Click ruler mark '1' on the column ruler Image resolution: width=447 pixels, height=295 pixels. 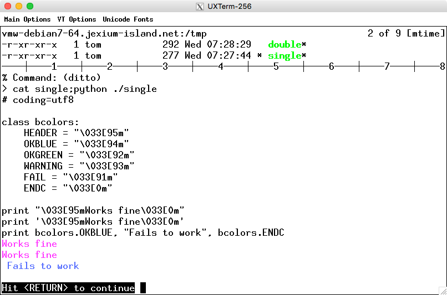[54, 66]
